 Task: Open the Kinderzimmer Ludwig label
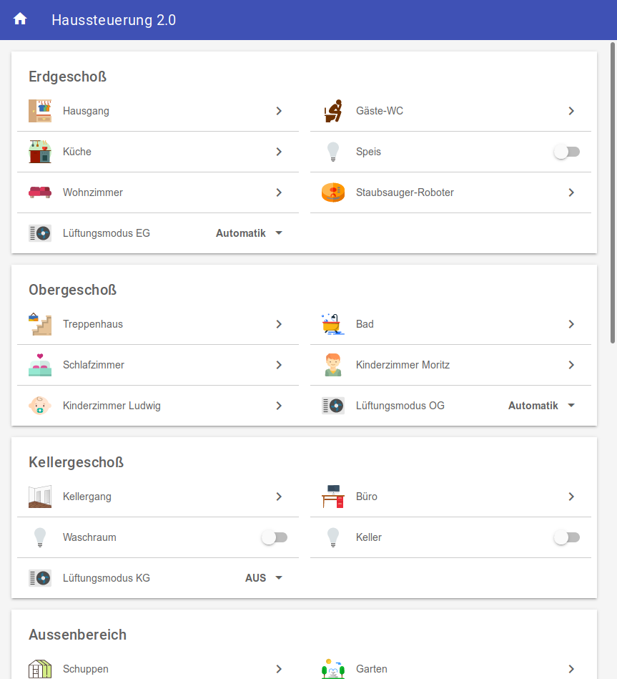coord(112,405)
